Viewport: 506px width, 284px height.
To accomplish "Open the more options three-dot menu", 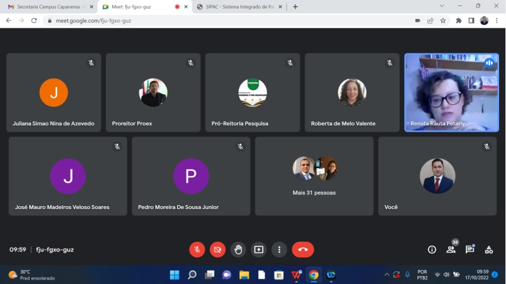I will point(279,250).
